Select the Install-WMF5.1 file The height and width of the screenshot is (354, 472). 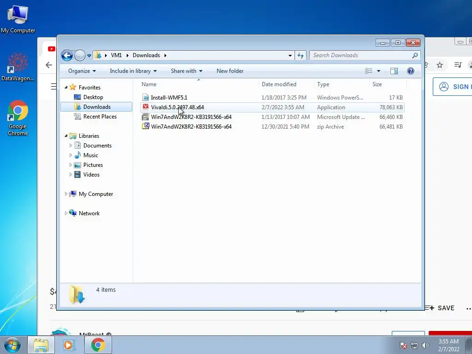[x=272, y=98]
